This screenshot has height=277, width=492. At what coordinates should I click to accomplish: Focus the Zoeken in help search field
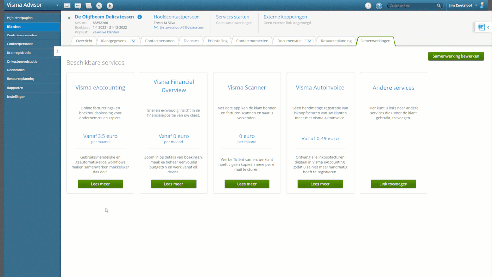tap(412, 5)
